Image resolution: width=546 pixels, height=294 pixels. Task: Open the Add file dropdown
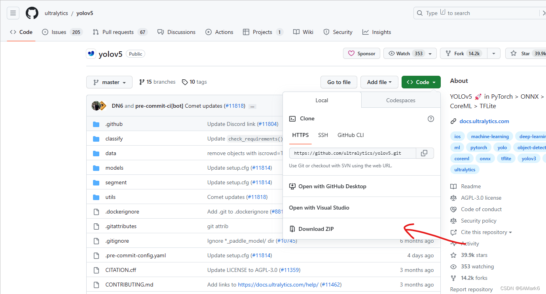(x=379, y=82)
